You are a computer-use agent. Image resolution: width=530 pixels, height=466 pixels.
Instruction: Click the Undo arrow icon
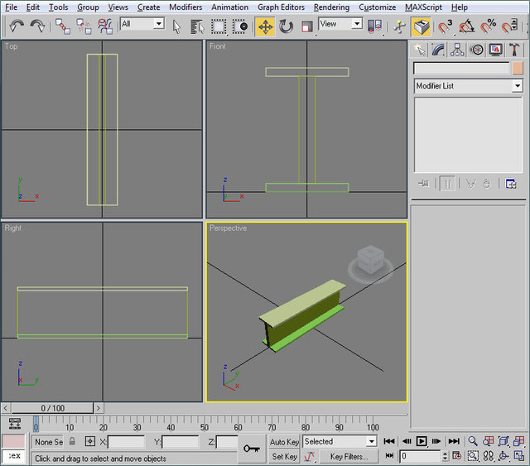[17, 26]
